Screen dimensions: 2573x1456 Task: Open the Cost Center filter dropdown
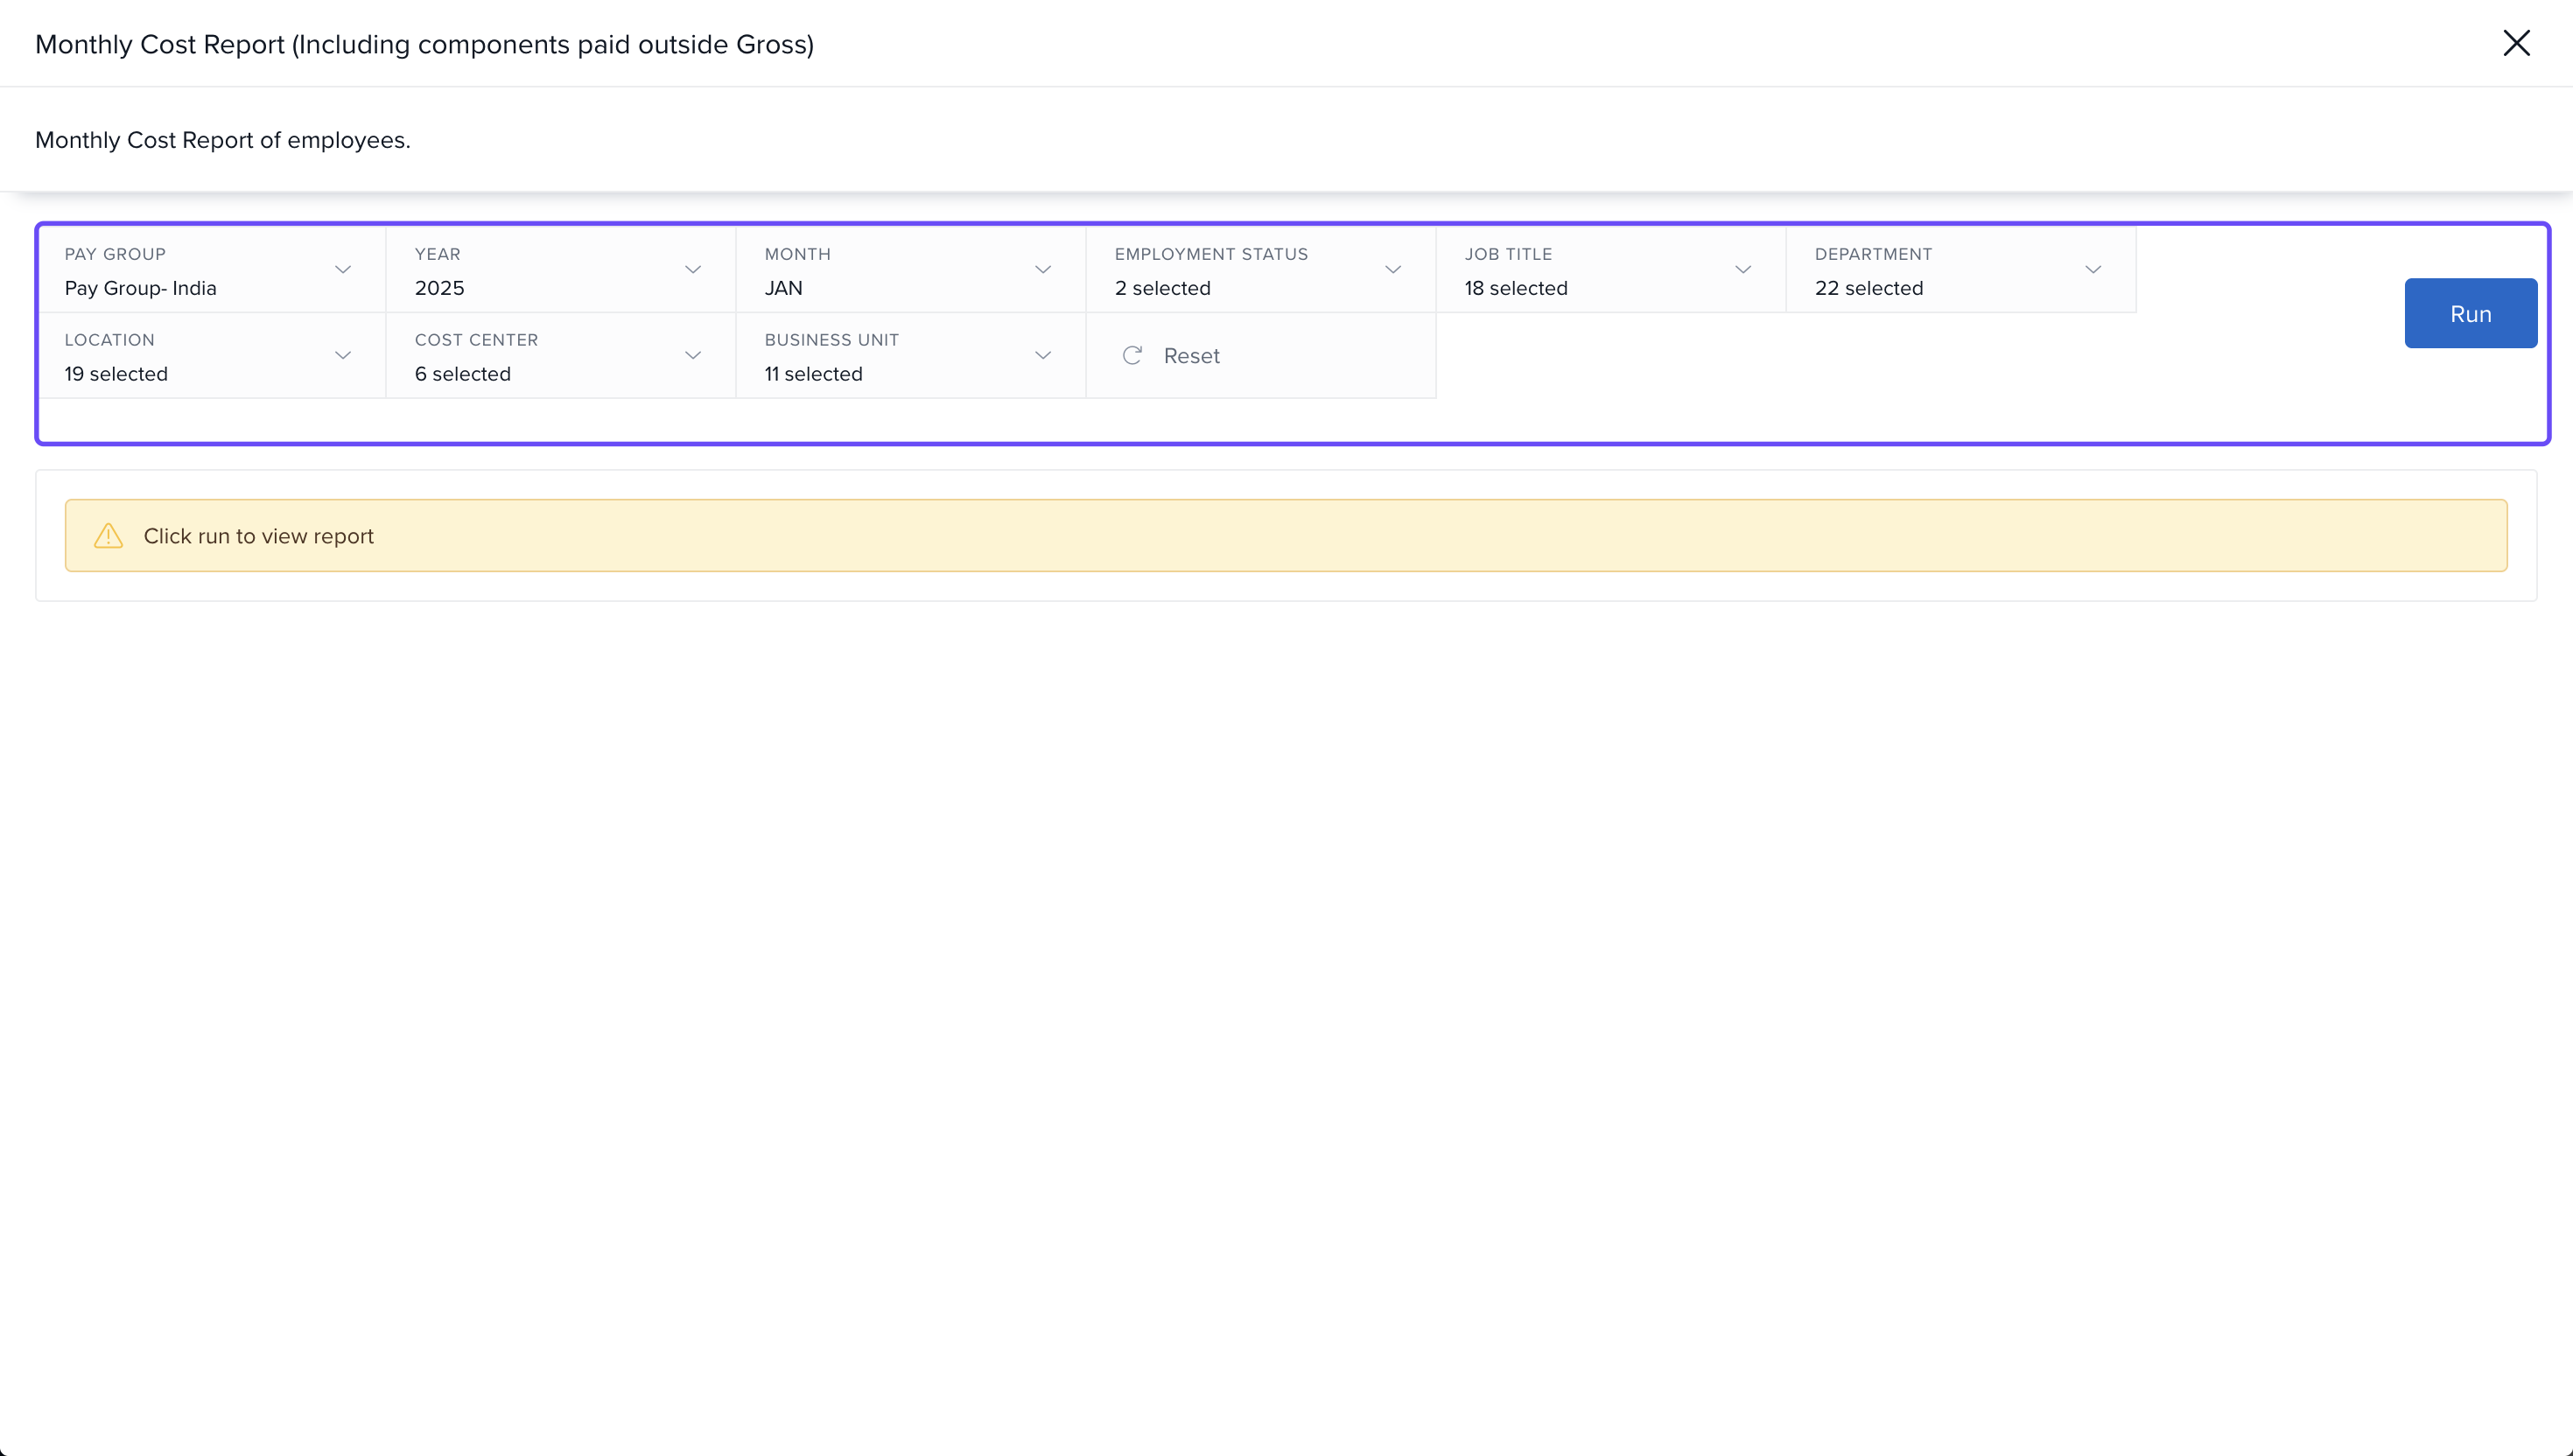tap(560, 356)
